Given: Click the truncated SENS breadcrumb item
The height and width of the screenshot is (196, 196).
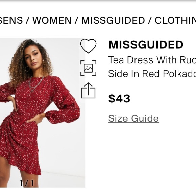Looking at the screenshot, I should [11, 20].
